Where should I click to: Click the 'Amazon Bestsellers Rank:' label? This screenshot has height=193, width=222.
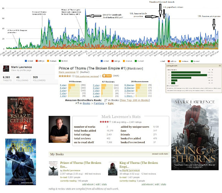point(83,100)
